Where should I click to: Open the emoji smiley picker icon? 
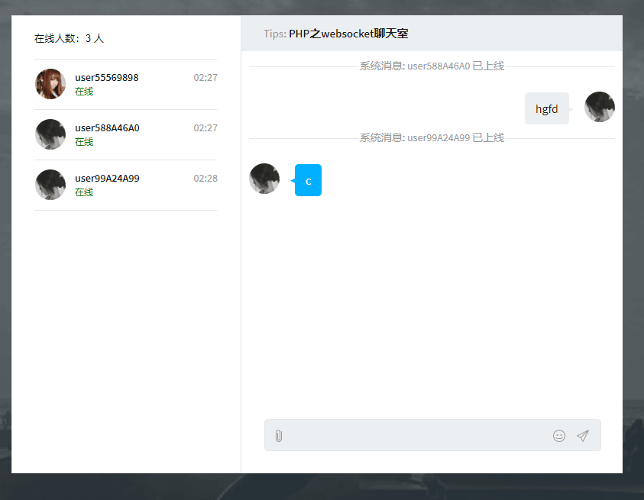pos(559,435)
